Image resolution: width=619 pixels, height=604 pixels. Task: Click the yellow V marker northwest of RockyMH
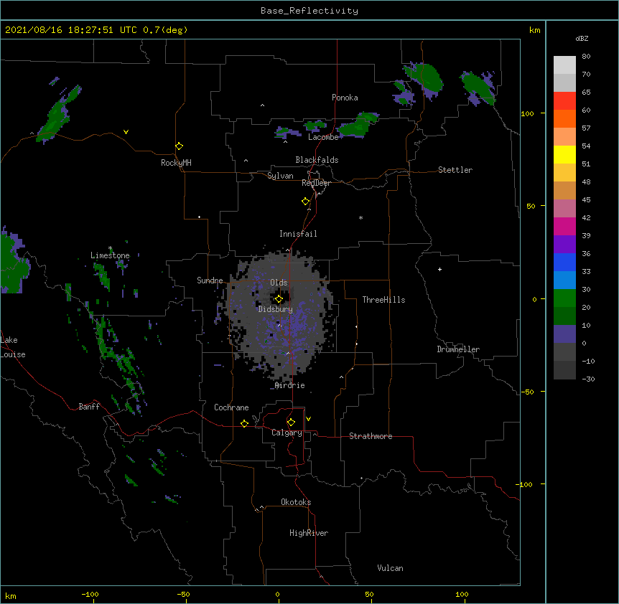pos(126,132)
